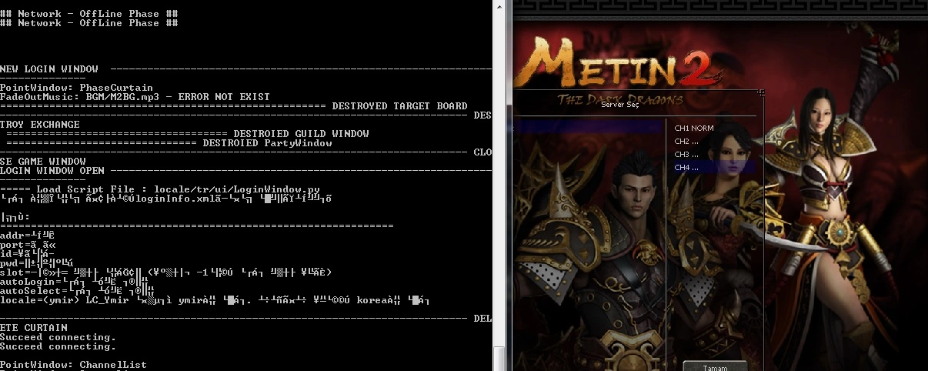The height and width of the screenshot is (371, 928).
Task: Click the highlighted server row in Server Seç
Action: coord(589,126)
